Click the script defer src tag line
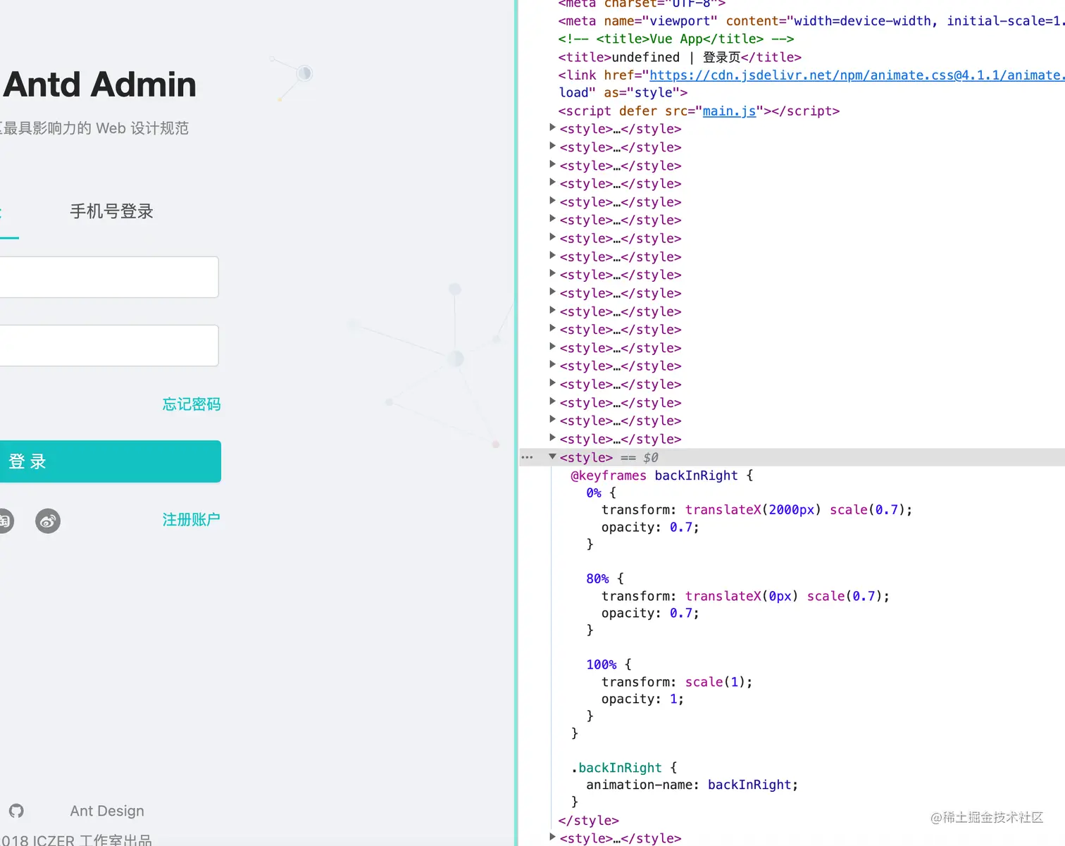1065x846 pixels. [699, 111]
